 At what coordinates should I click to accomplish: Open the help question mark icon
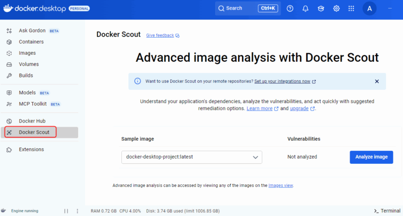pos(290,9)
